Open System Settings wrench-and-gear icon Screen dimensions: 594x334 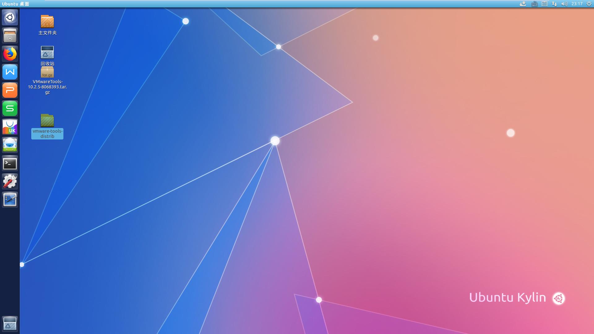[10, 182]
